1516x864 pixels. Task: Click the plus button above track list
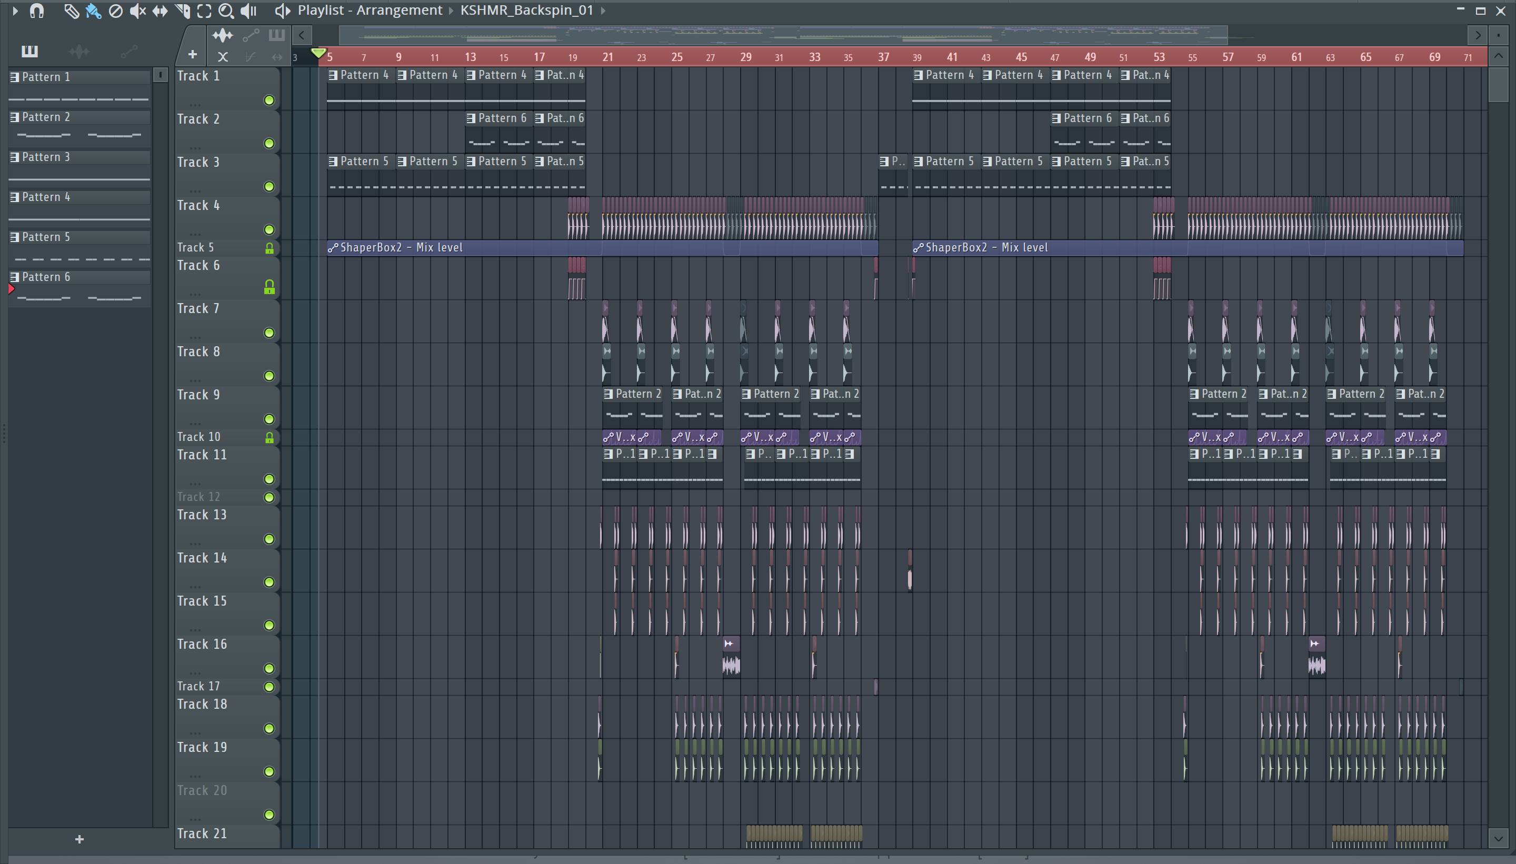click(x=192, y=55)
